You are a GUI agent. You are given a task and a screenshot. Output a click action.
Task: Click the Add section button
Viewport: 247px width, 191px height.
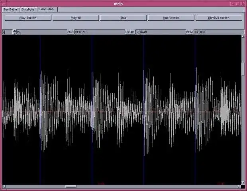[x=171, y=18]
